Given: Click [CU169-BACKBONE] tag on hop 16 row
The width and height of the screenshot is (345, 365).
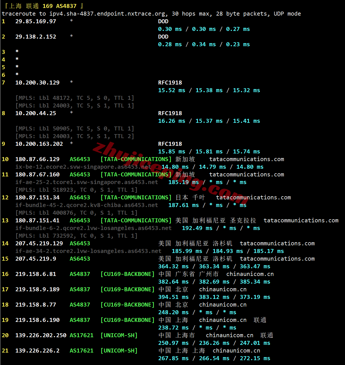Looking at the screenshot, I should pyautogui.click(x=128, y=274).
